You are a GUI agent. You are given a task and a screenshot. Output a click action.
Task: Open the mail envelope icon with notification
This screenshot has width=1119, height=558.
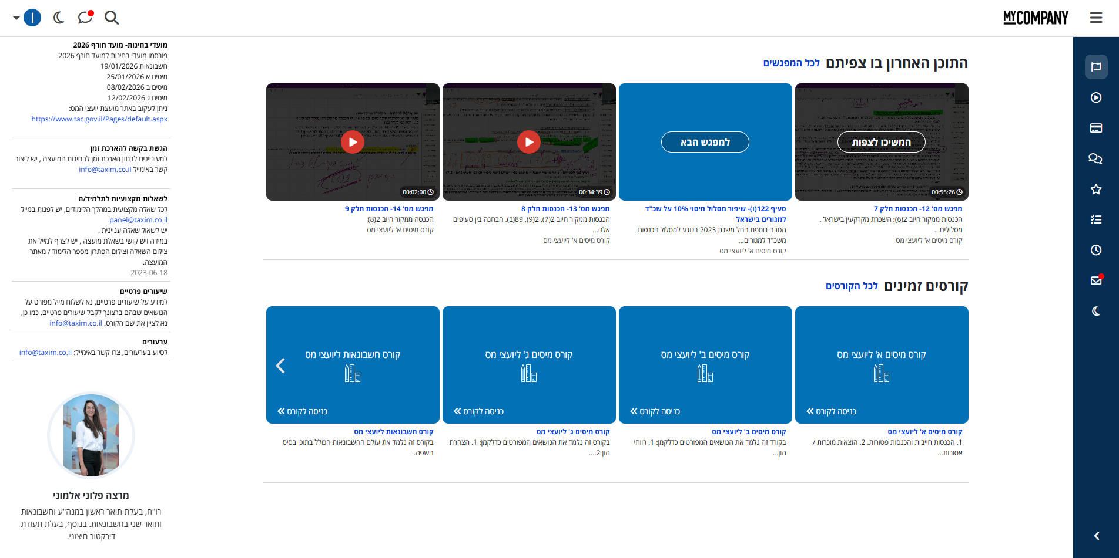pyautogui.click(x=1095, y=280)
